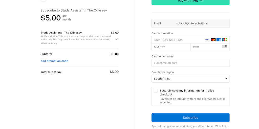Viewport: 259px width, 129px height.
Task: Click the MM / YY expiry field
Action: pyautogui.click(x=171, y=47)
